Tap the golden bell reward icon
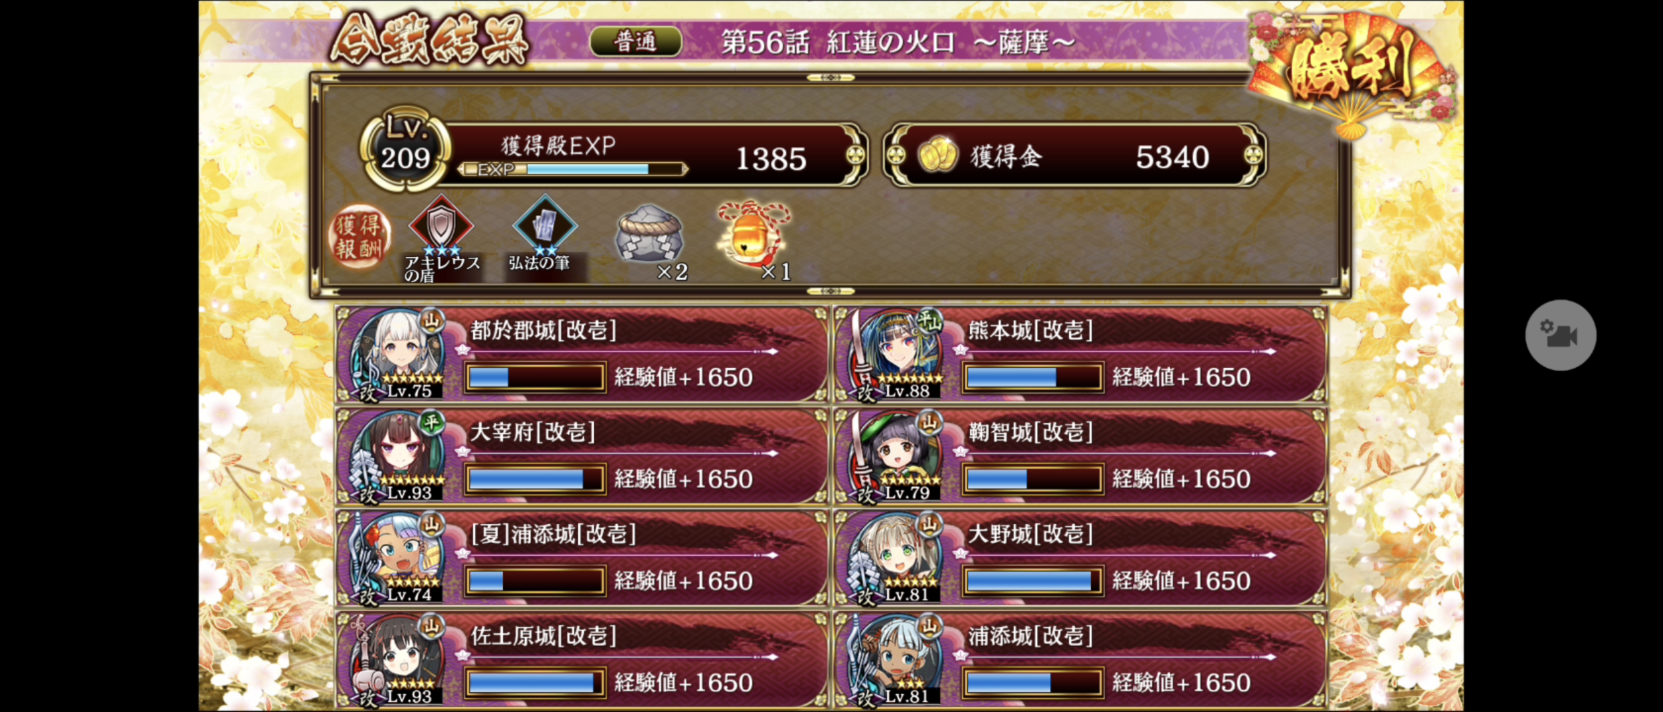 754,233
